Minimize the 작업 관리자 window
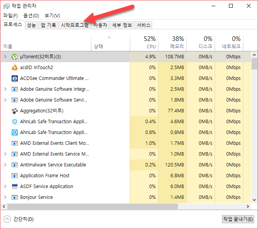This screenshot has width=258, height=229. point(213,6)
